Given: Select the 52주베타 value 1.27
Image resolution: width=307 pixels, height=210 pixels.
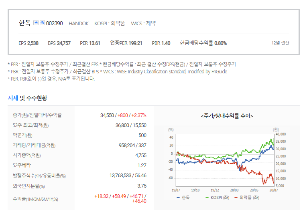Looking at the screenshot, I should [142, 166].
